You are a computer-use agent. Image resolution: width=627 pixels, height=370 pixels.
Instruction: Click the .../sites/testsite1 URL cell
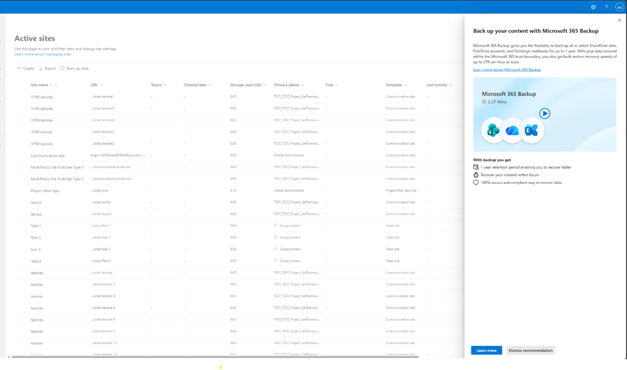[102, 97]
